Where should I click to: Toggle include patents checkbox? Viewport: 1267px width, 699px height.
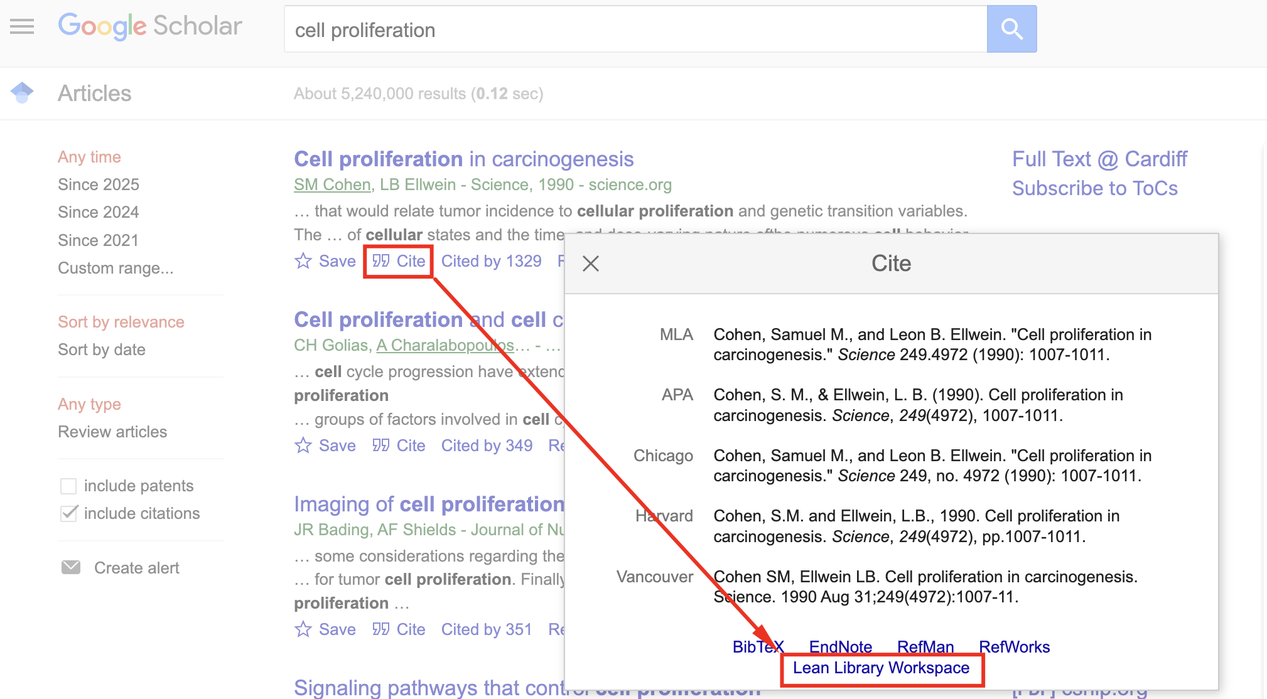click(68, 486)
